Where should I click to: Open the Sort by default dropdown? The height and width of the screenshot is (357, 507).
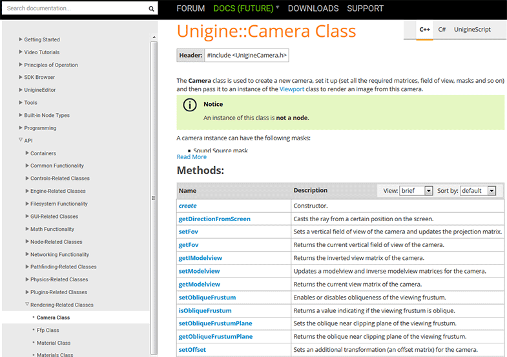[478, 191]
